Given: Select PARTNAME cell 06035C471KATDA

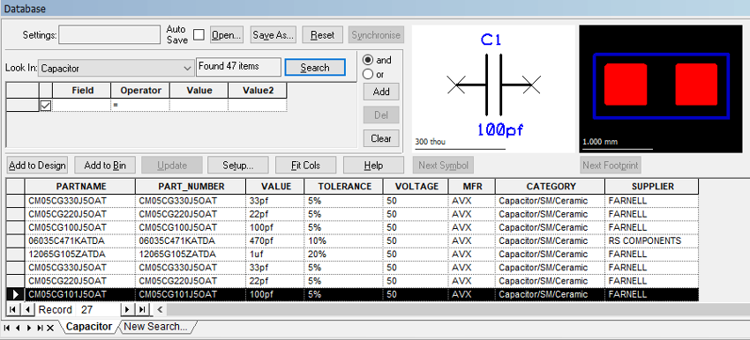Looking at the screenshot, I should point(80,240).
